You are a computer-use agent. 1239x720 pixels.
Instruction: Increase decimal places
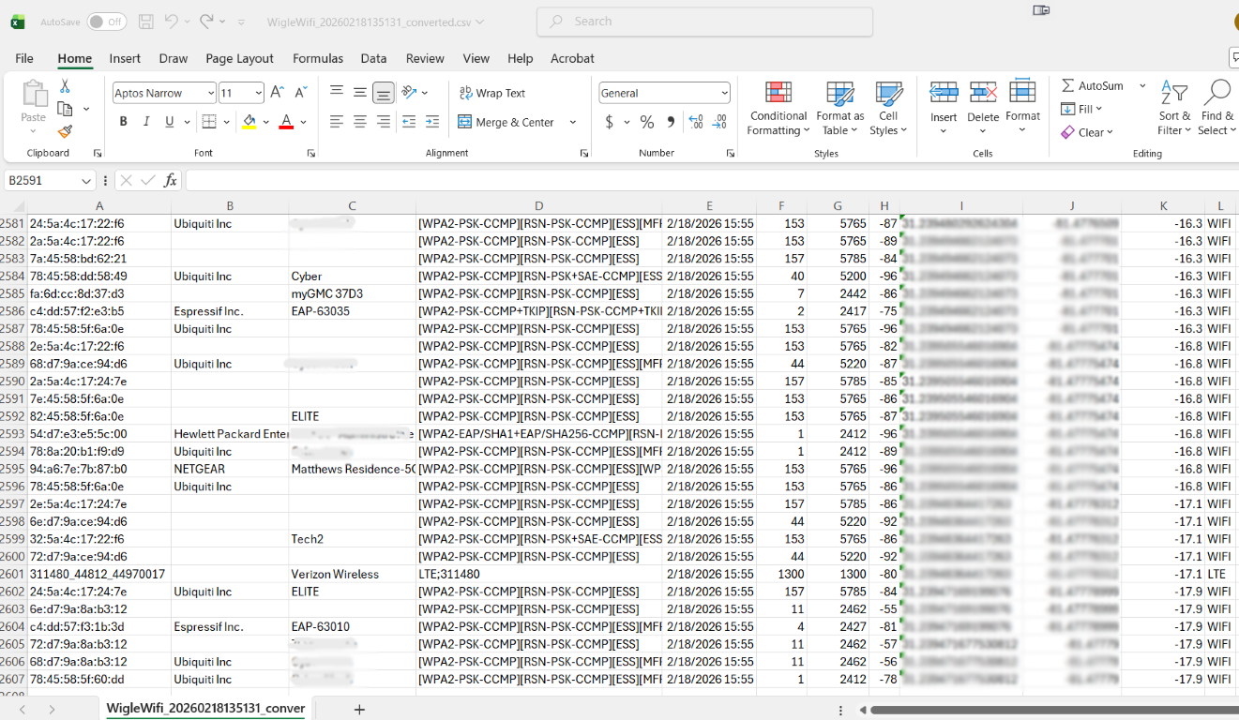[x=696, y=122]
